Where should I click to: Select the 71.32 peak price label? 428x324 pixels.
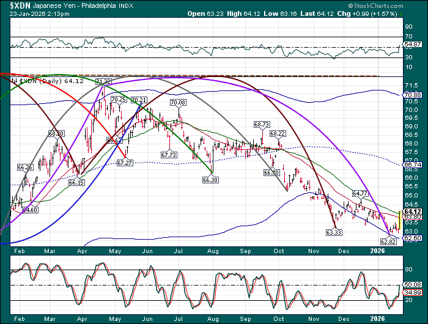(x=104, y=81)
